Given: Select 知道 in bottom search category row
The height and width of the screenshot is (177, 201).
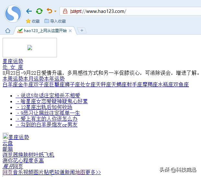Looking at the screenshot, I should pyautogui.click(x=60, y=172).
